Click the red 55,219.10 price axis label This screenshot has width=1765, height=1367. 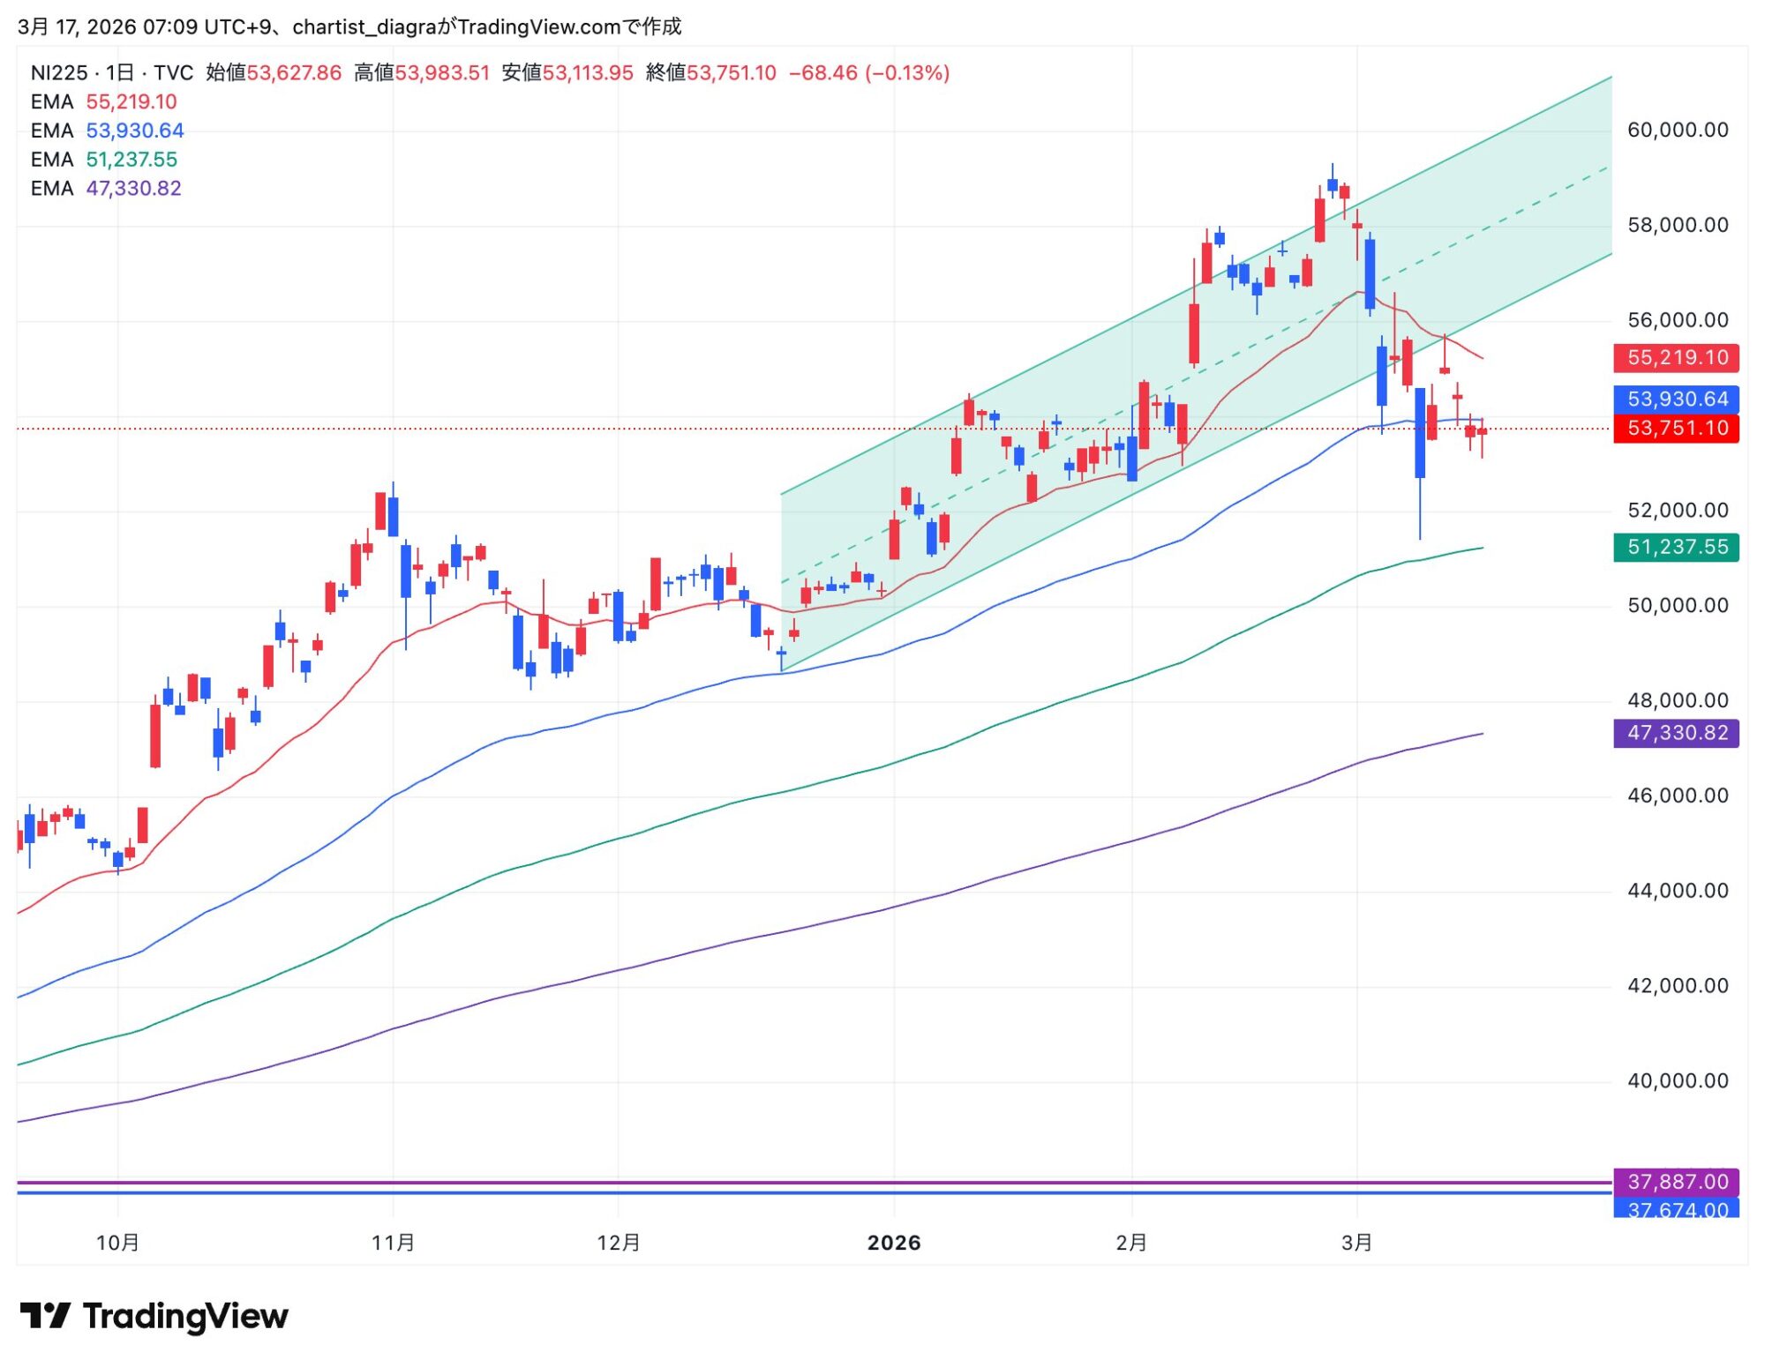click(1676, 357)
